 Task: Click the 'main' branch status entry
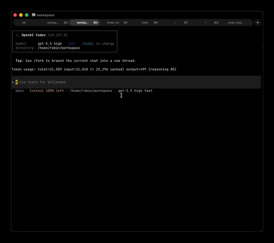(19, 91)
